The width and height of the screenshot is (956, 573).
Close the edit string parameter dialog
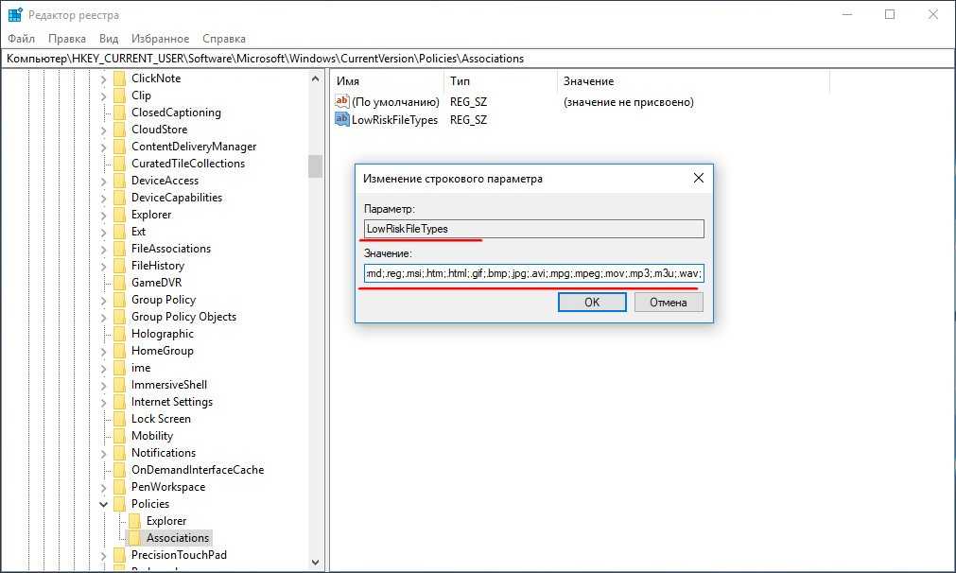[698, 178]
